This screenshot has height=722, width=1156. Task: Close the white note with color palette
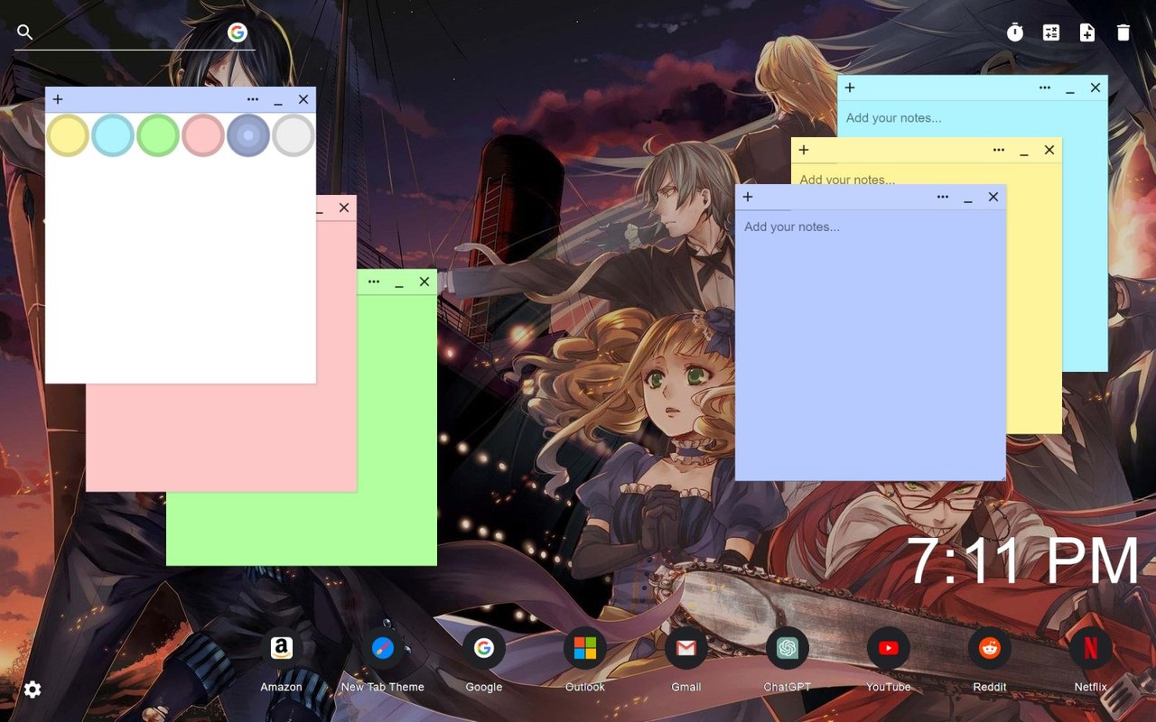303,99
